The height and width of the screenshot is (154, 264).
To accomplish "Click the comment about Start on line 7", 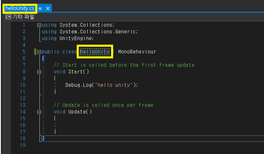I will pos(124,65).
